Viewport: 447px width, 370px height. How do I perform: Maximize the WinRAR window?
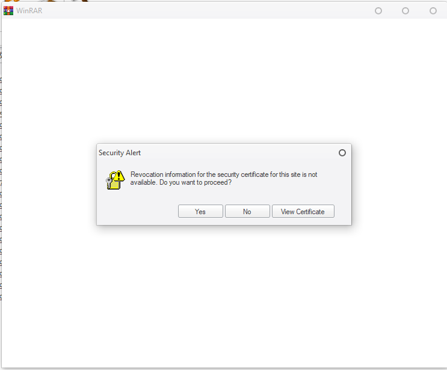(x=405, y=11)
